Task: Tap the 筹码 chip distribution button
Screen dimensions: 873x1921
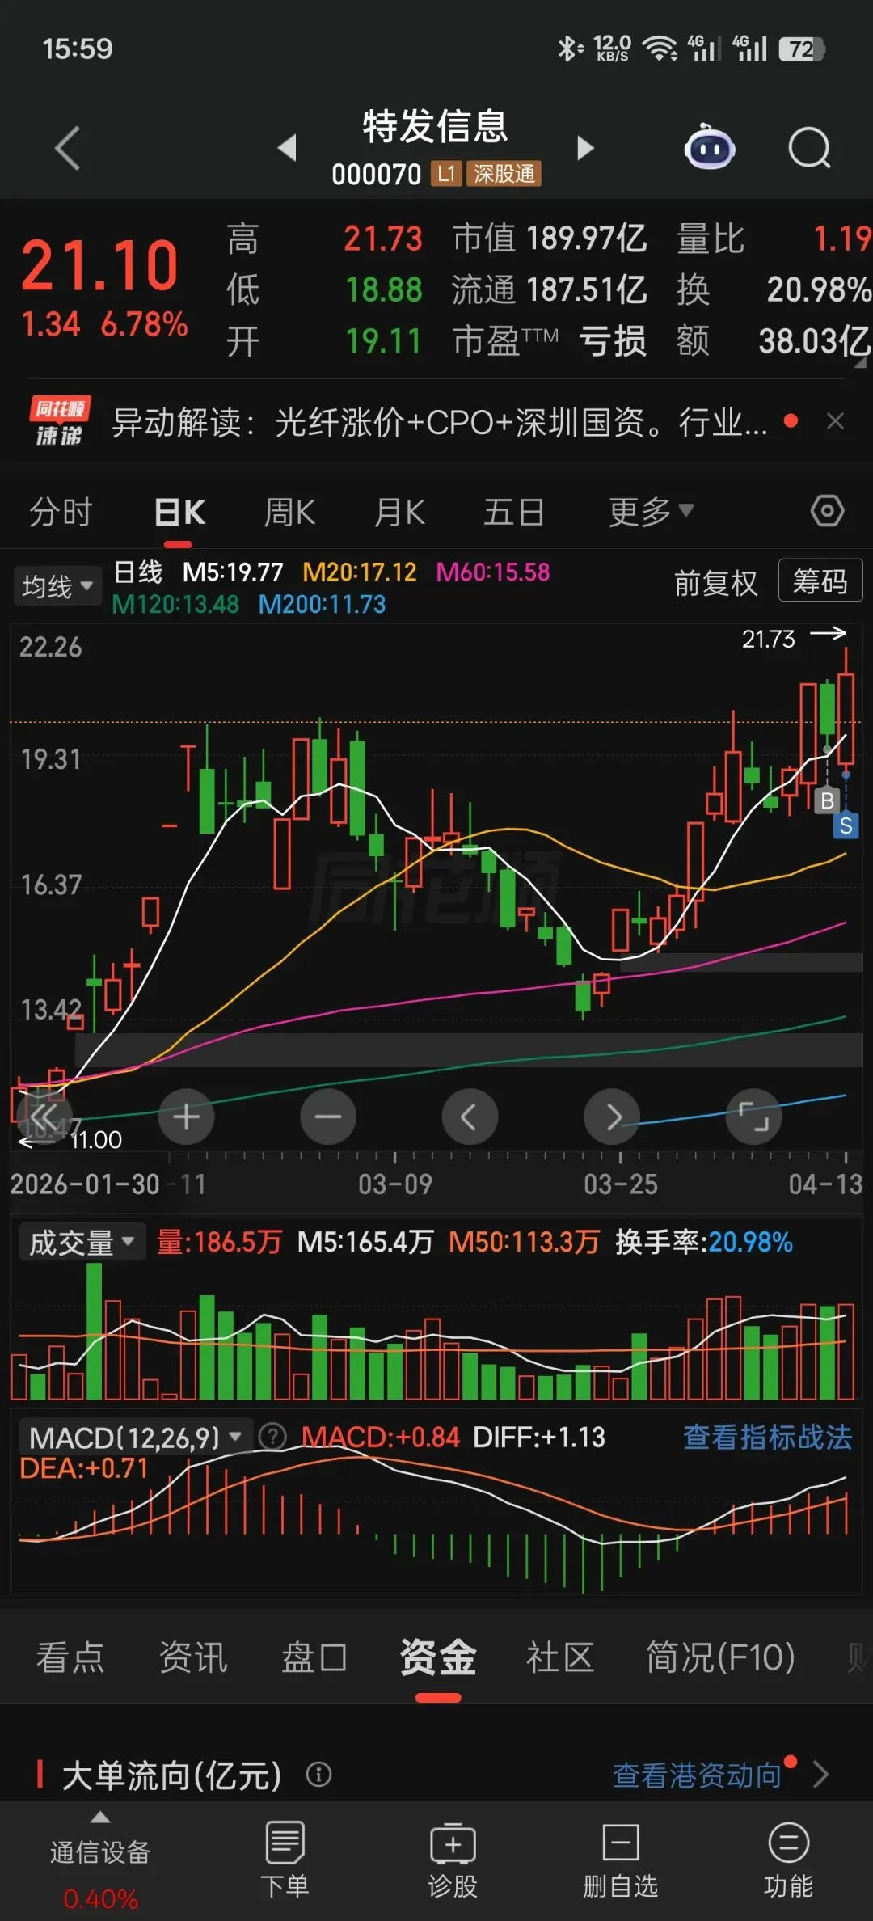Action: click(x=820, y=580)
